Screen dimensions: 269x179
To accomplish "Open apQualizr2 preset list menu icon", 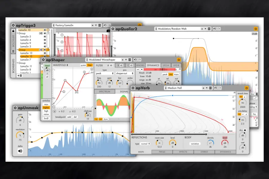I will pos(209,29).
